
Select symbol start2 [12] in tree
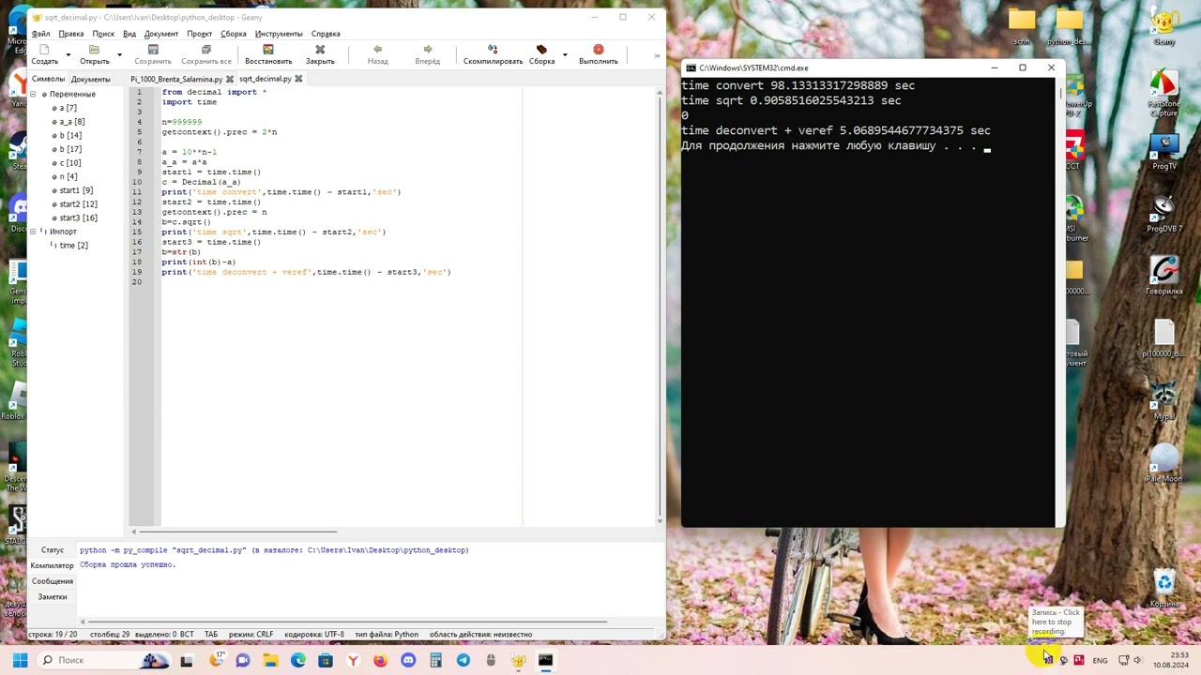[x=78, y=203]
